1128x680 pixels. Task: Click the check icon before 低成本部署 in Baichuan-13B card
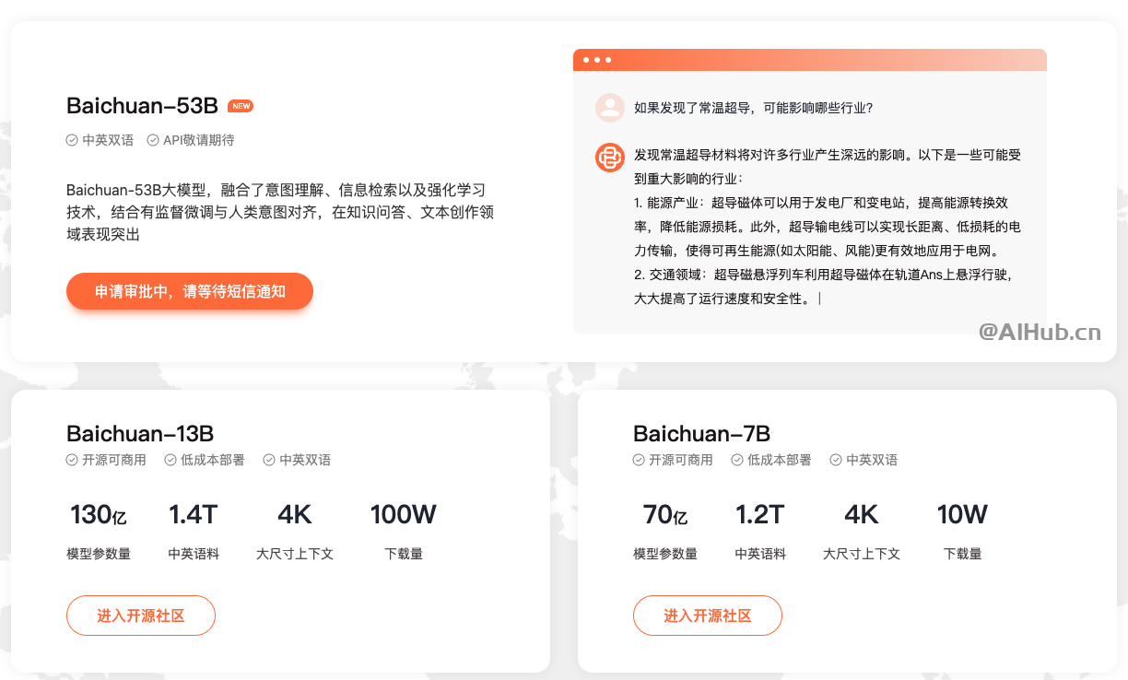click(x=170, y=460)
